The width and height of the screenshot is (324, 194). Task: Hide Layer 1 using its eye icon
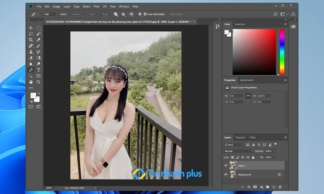226,166
